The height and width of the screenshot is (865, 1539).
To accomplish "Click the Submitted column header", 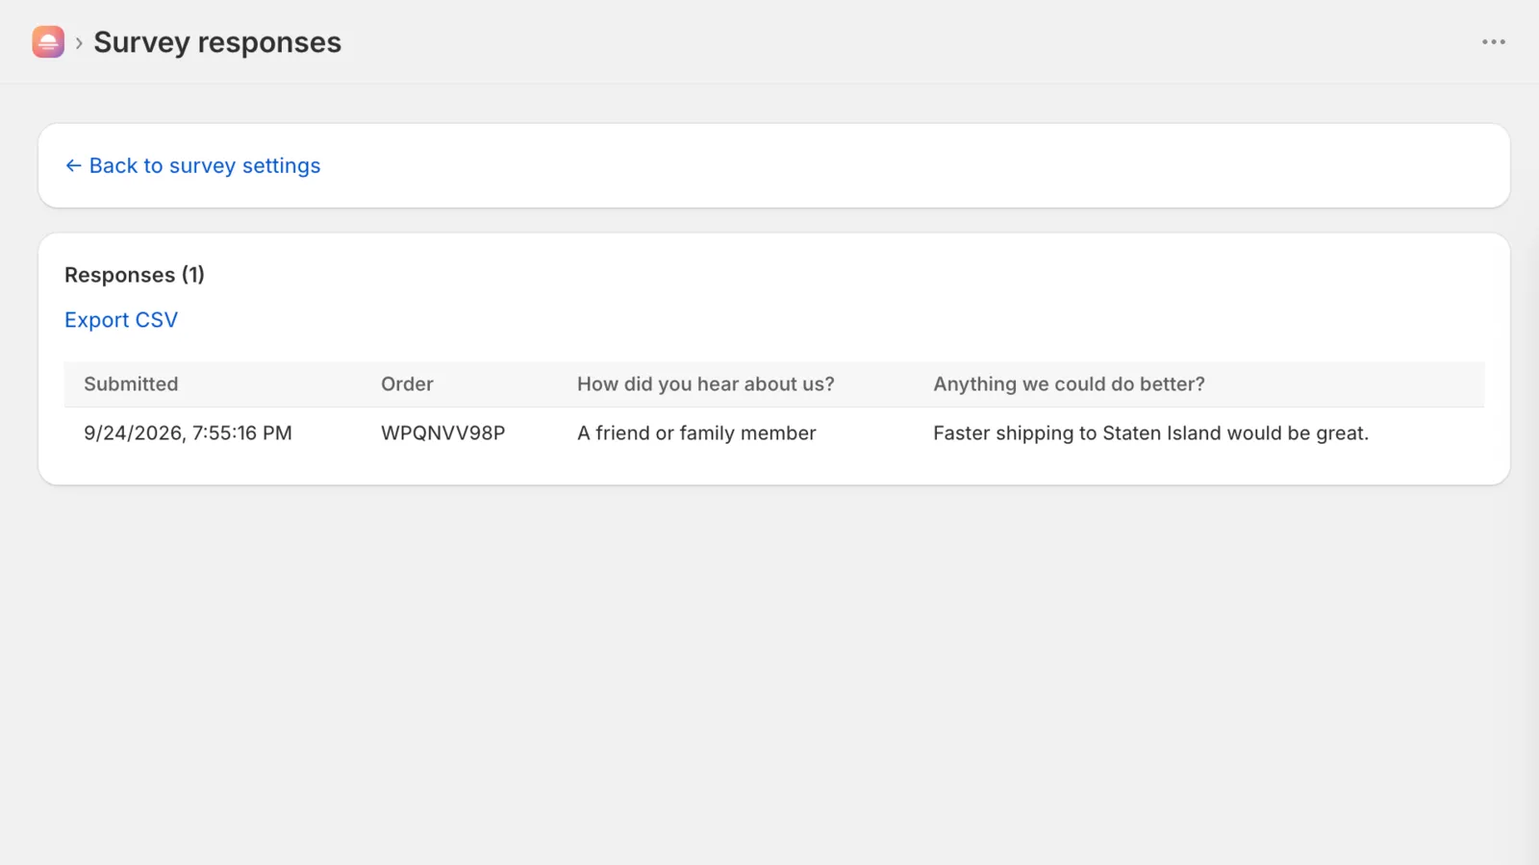I will 131,384.
